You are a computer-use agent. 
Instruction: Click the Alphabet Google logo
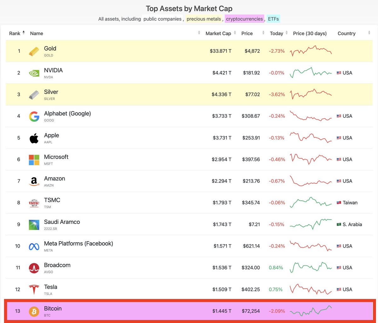point(34,116)
